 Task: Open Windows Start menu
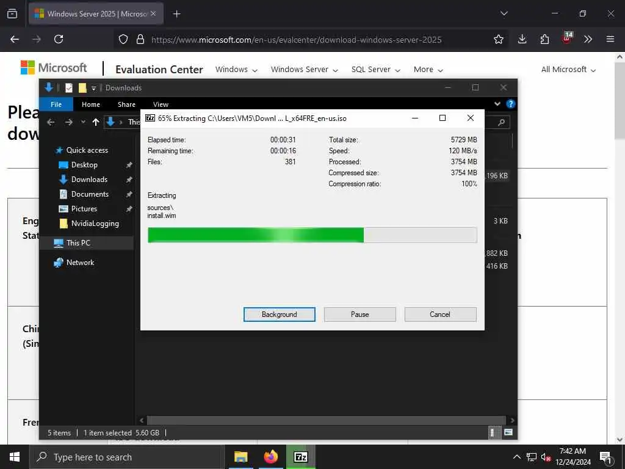click(15, 457)
